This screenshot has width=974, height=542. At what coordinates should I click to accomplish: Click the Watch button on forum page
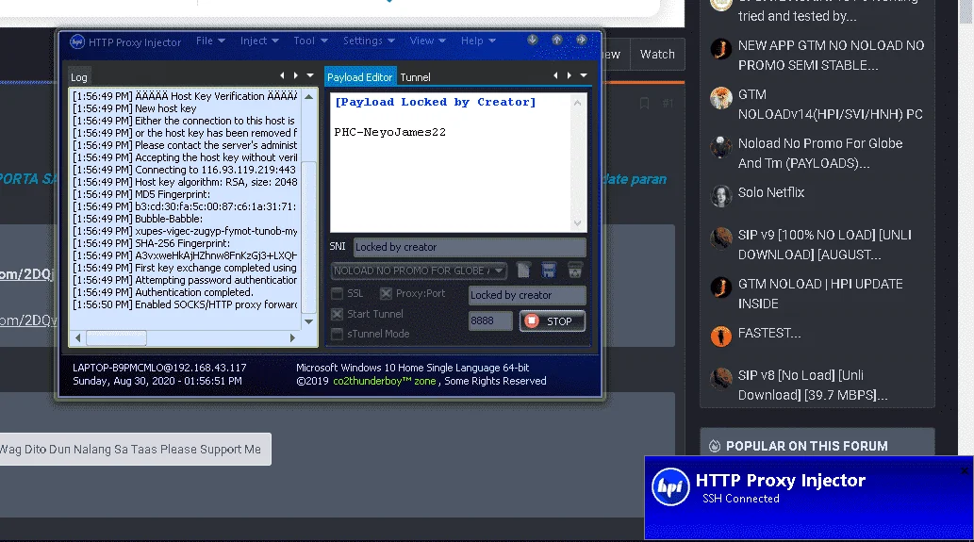[657, 54]
